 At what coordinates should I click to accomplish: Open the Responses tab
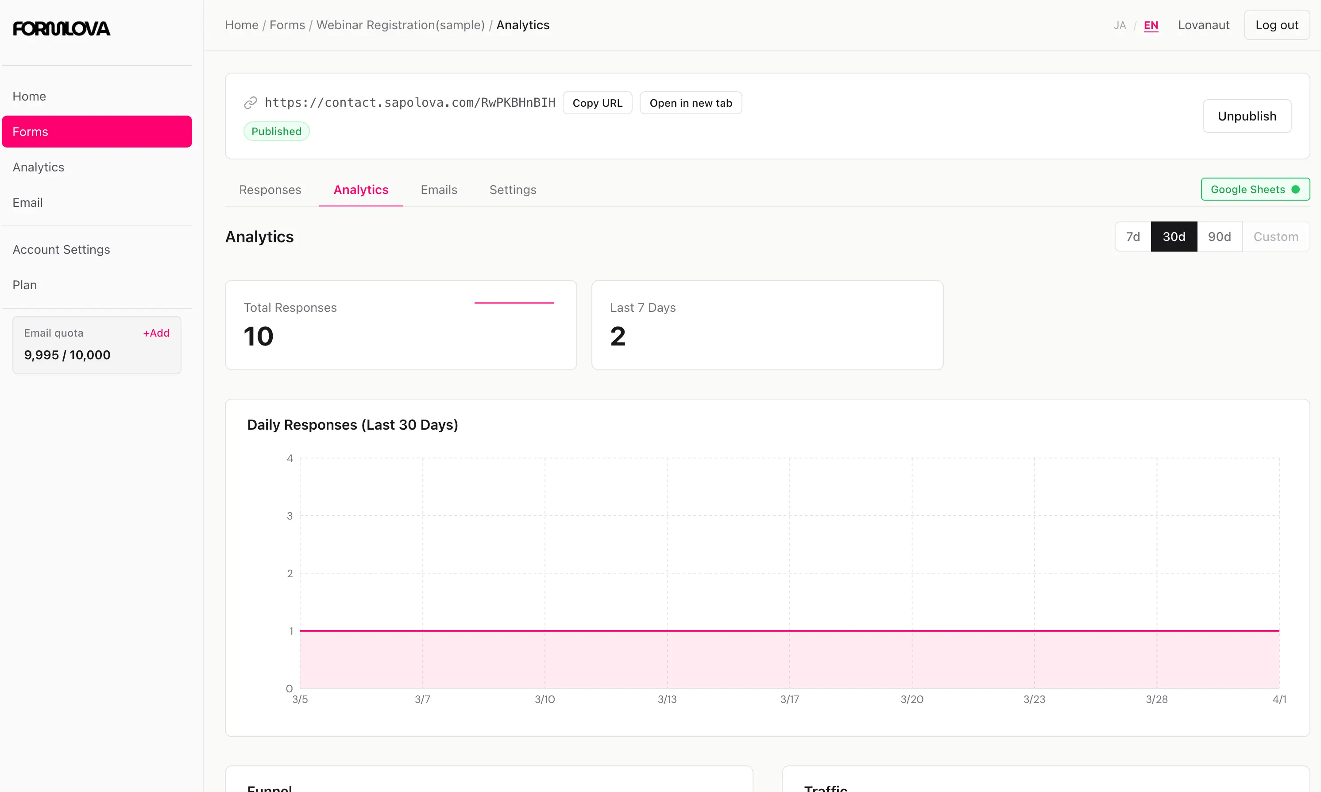[270, 190]
